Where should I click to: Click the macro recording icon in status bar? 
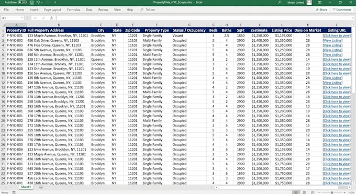click(x=14, y=192)
